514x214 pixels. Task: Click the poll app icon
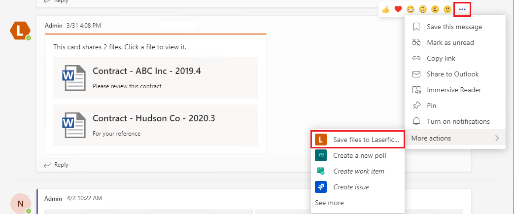coord(321,155)
